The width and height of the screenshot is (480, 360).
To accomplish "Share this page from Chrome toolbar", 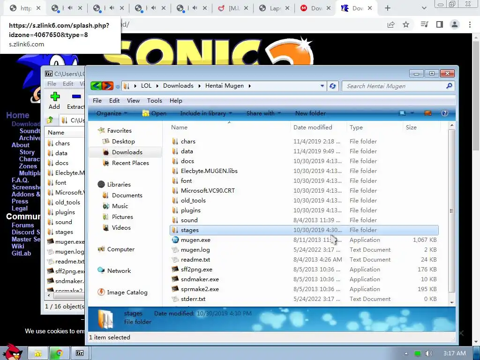I will (x=391, y=24).
